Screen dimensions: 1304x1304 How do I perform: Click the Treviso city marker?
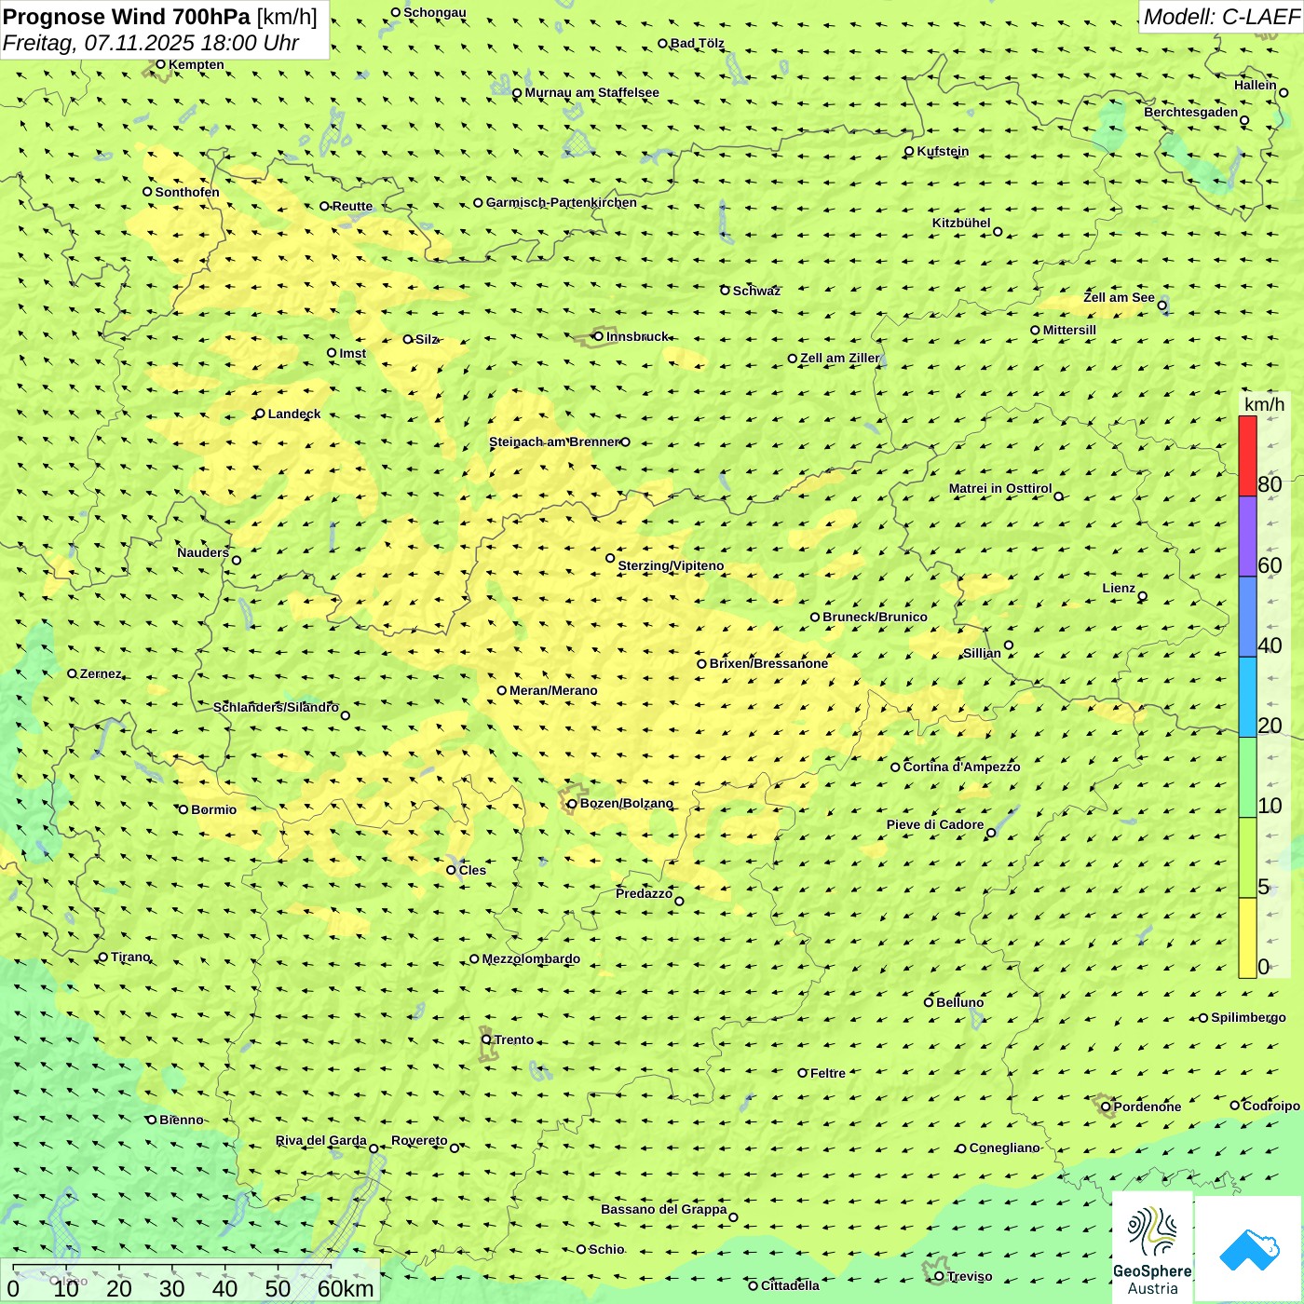939,1276
